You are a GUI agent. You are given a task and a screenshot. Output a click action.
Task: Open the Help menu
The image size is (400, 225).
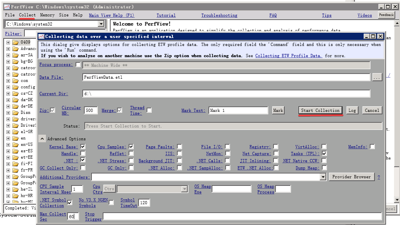(x=78, y=15)
